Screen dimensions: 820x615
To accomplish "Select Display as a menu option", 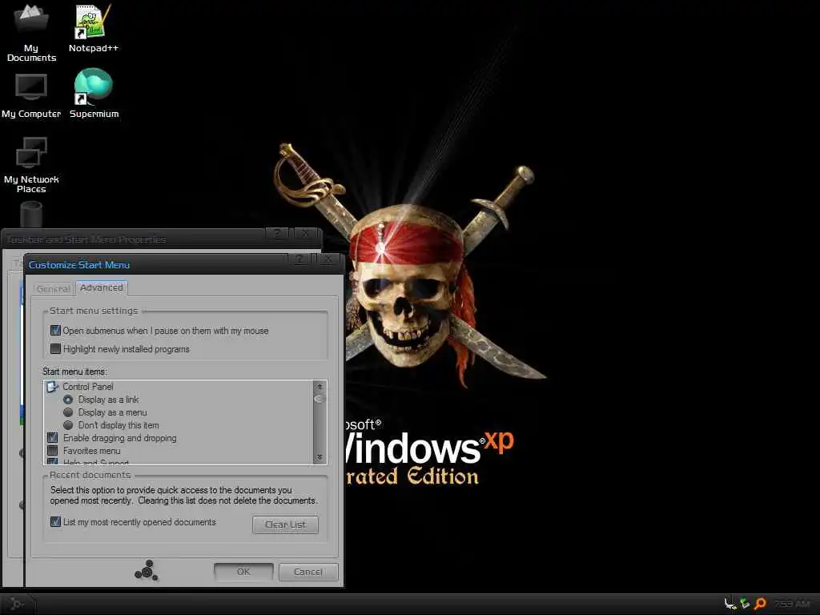I will (x=68, y=412).
